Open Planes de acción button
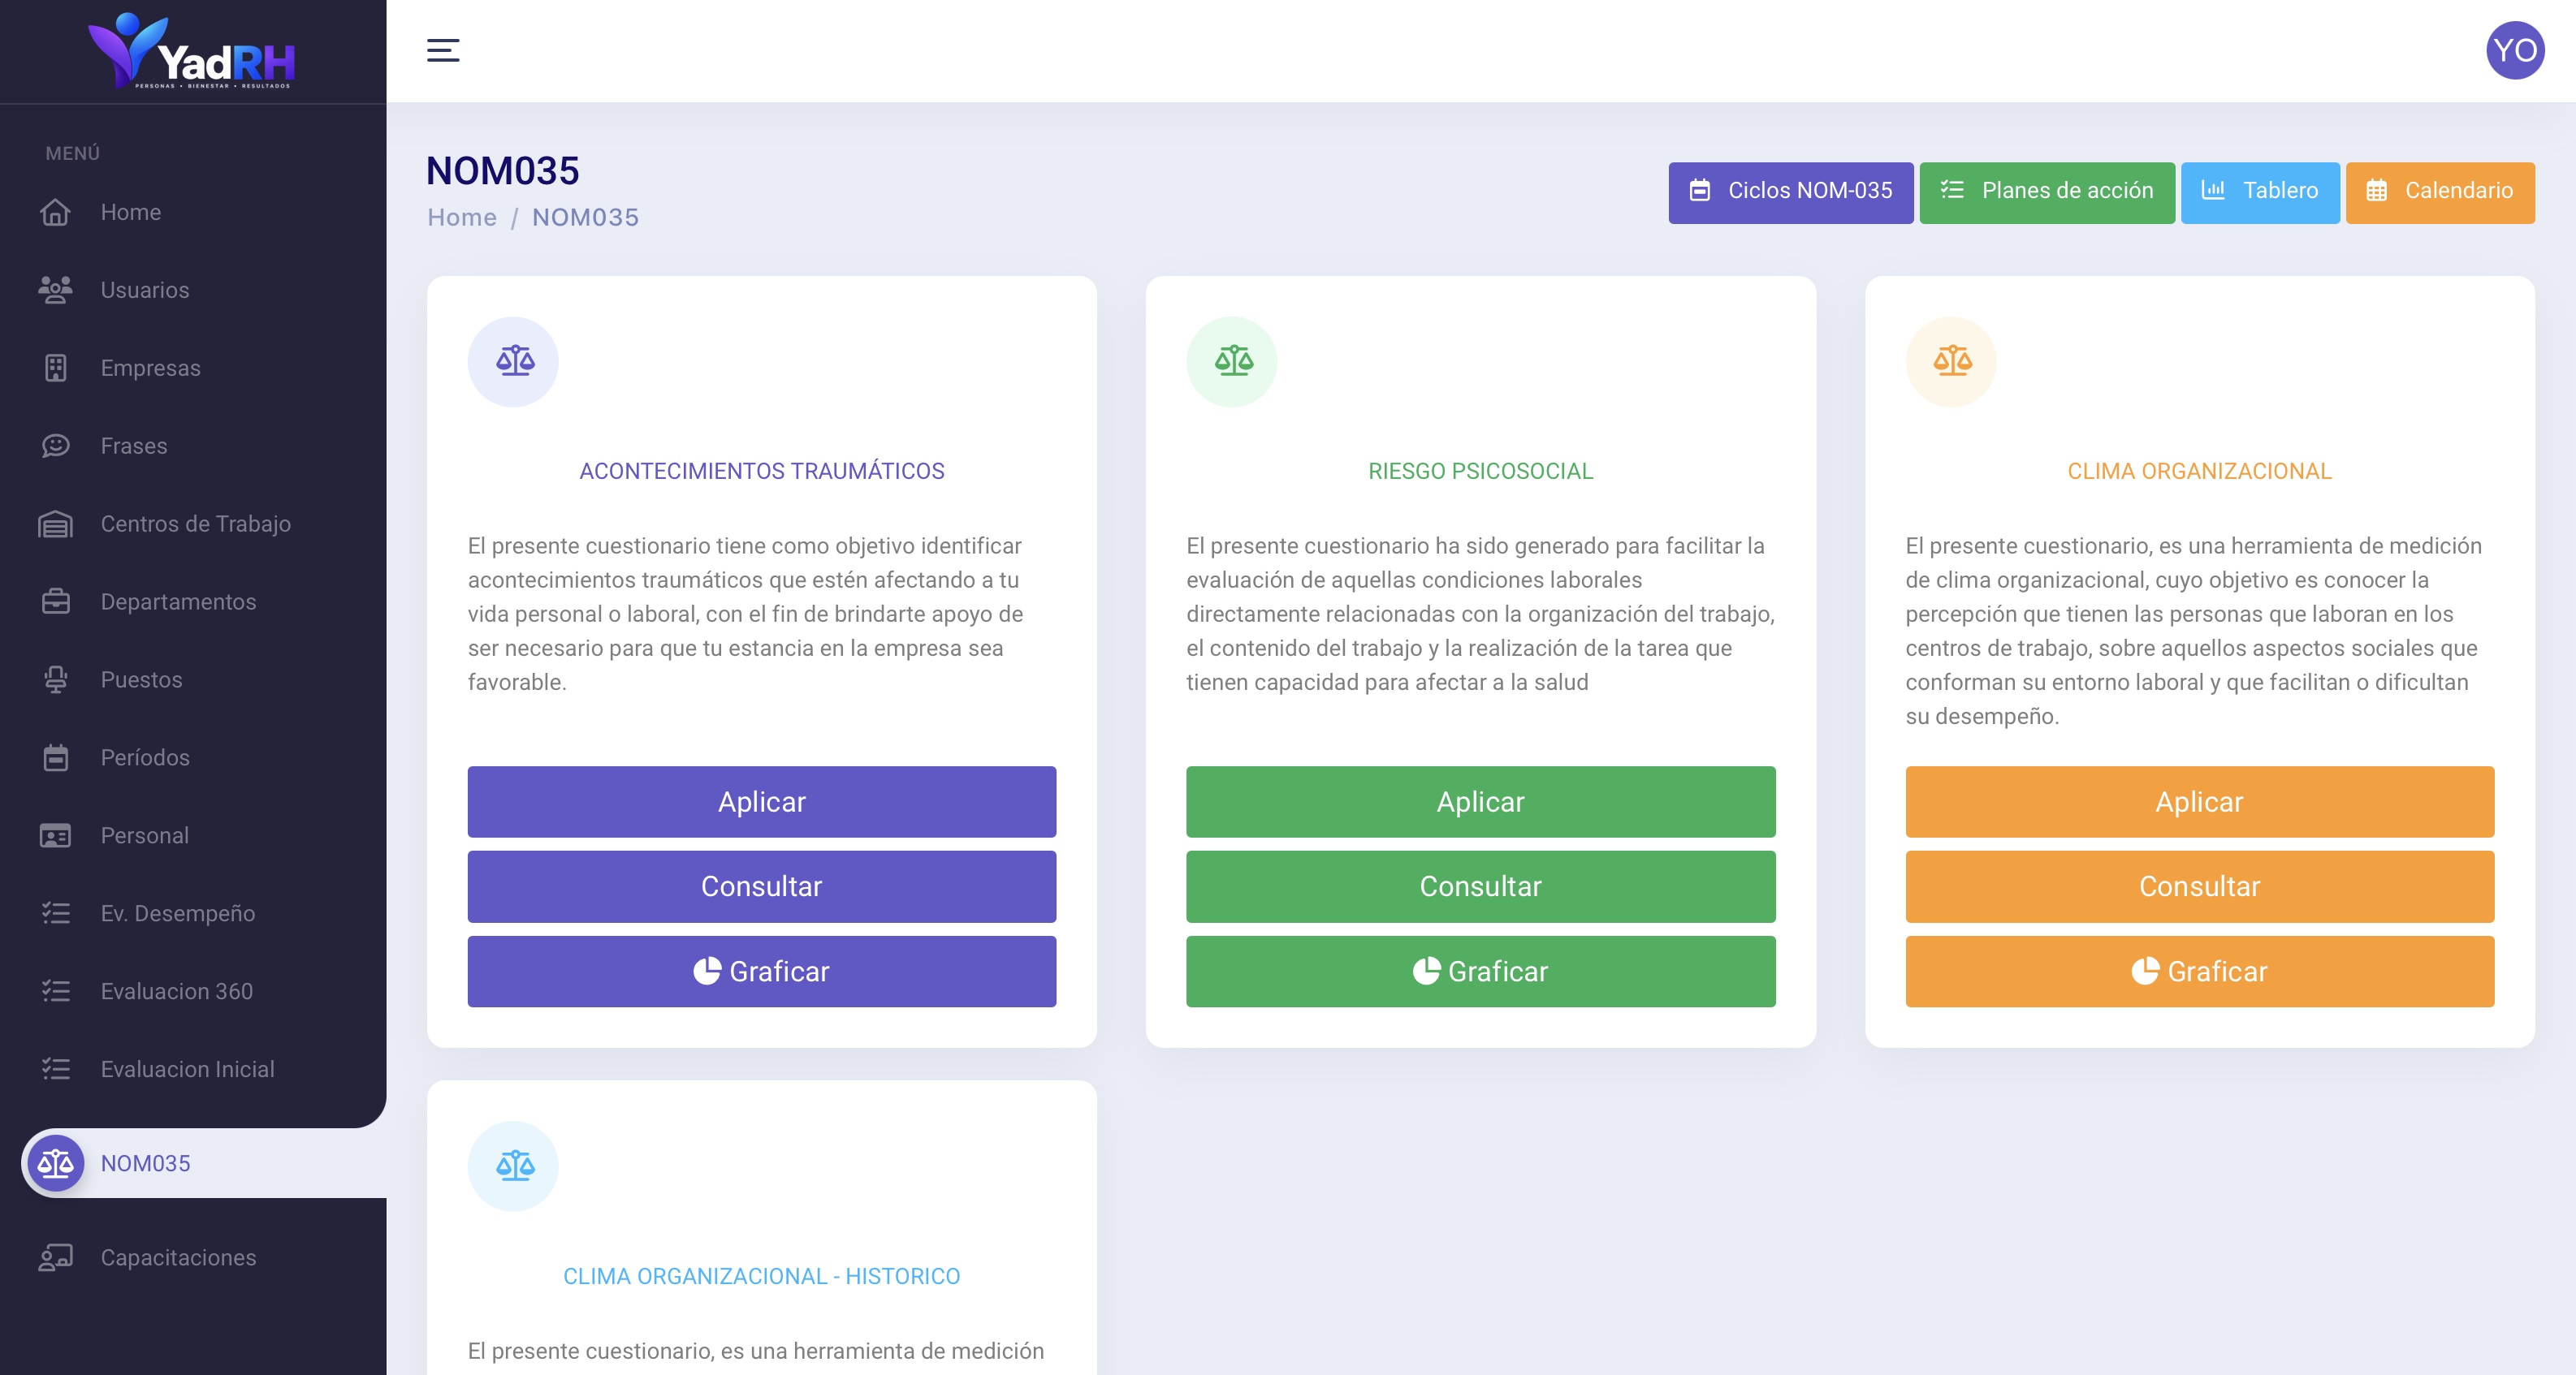This screenshot has height=1375, width=2576. pos(2046,192)
